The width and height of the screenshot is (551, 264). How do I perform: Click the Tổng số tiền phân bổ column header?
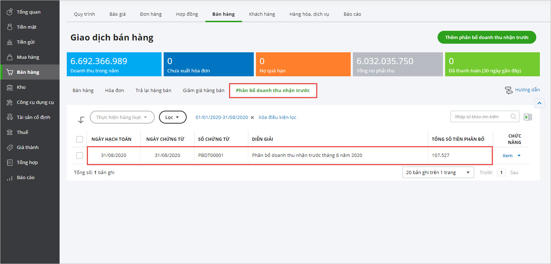(458, 139)
